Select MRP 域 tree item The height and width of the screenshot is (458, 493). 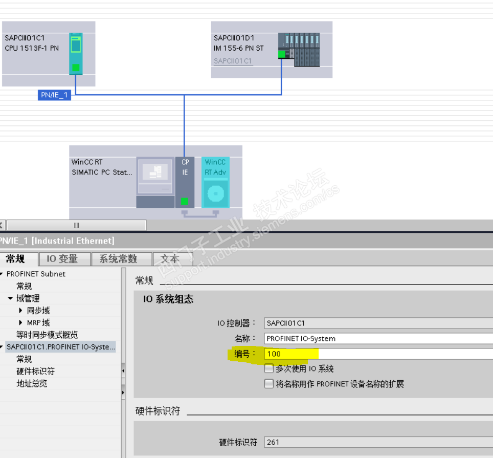[38, 322]
